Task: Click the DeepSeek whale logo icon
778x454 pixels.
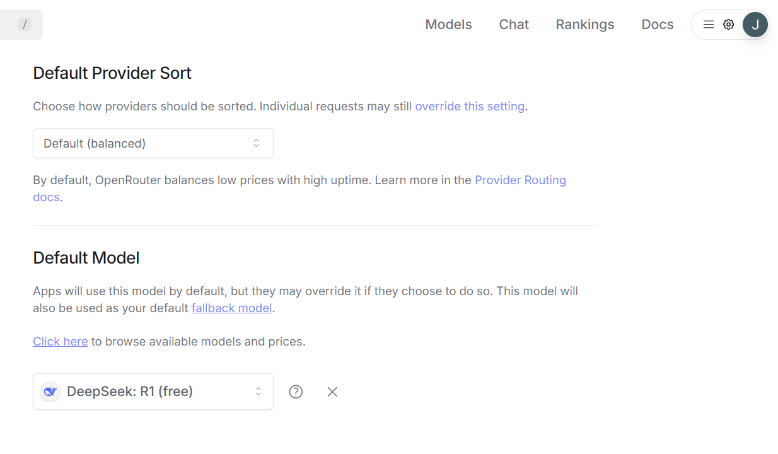Action: pos(50,392)
